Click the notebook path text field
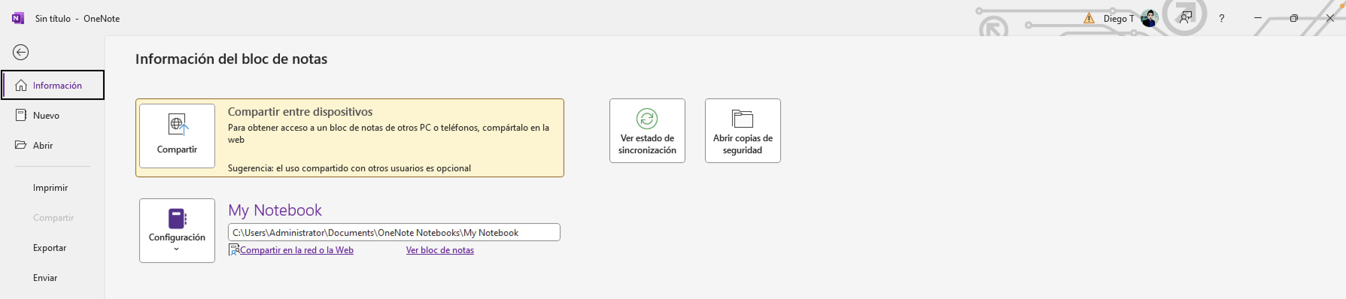 tap(394, 233)
